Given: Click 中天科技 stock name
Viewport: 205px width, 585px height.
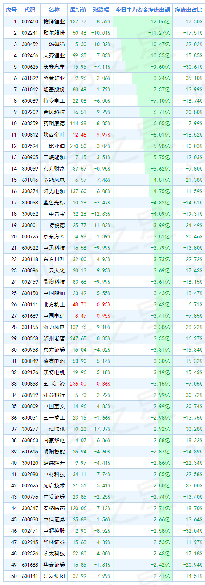Looking at the screenshot, I should tap(54, 248).
